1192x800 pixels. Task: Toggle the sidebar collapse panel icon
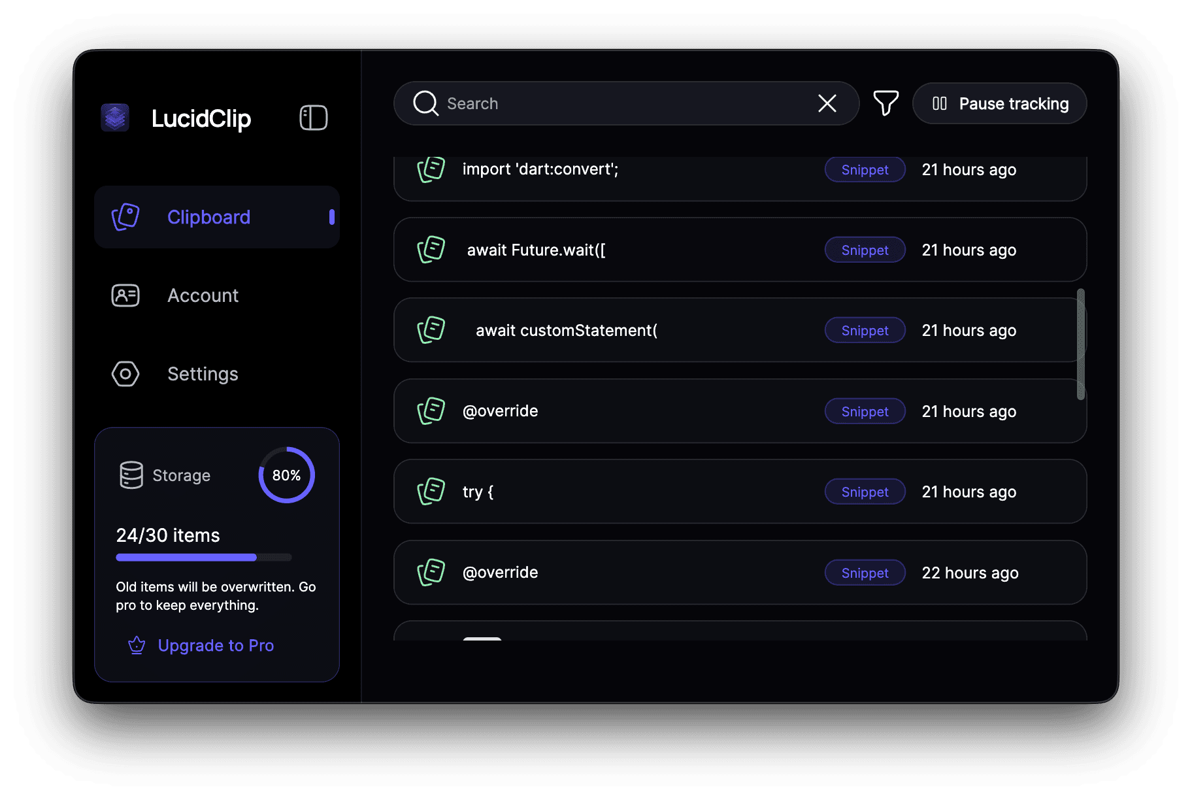point(312,118)
